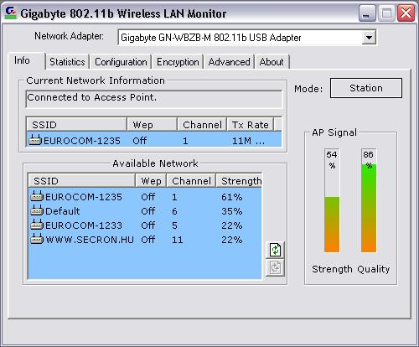Click Wep column header in Available Network list
419x347 pixels.
[x=151, y=181]
